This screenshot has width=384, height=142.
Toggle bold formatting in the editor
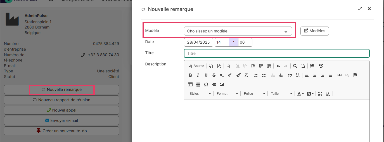(190, 75)
